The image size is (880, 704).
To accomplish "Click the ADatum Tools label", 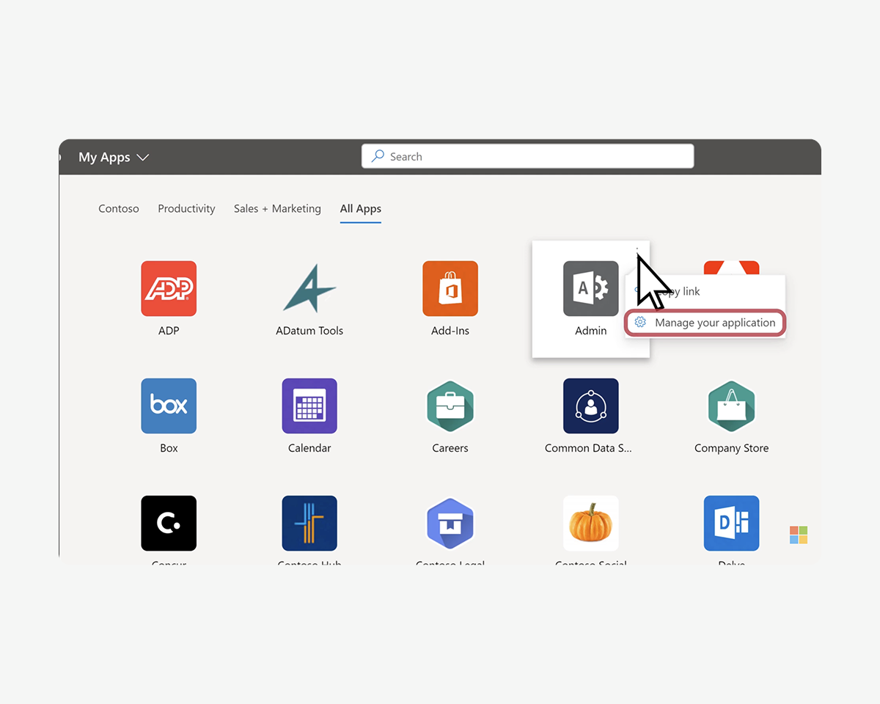I will coord(309,331).
